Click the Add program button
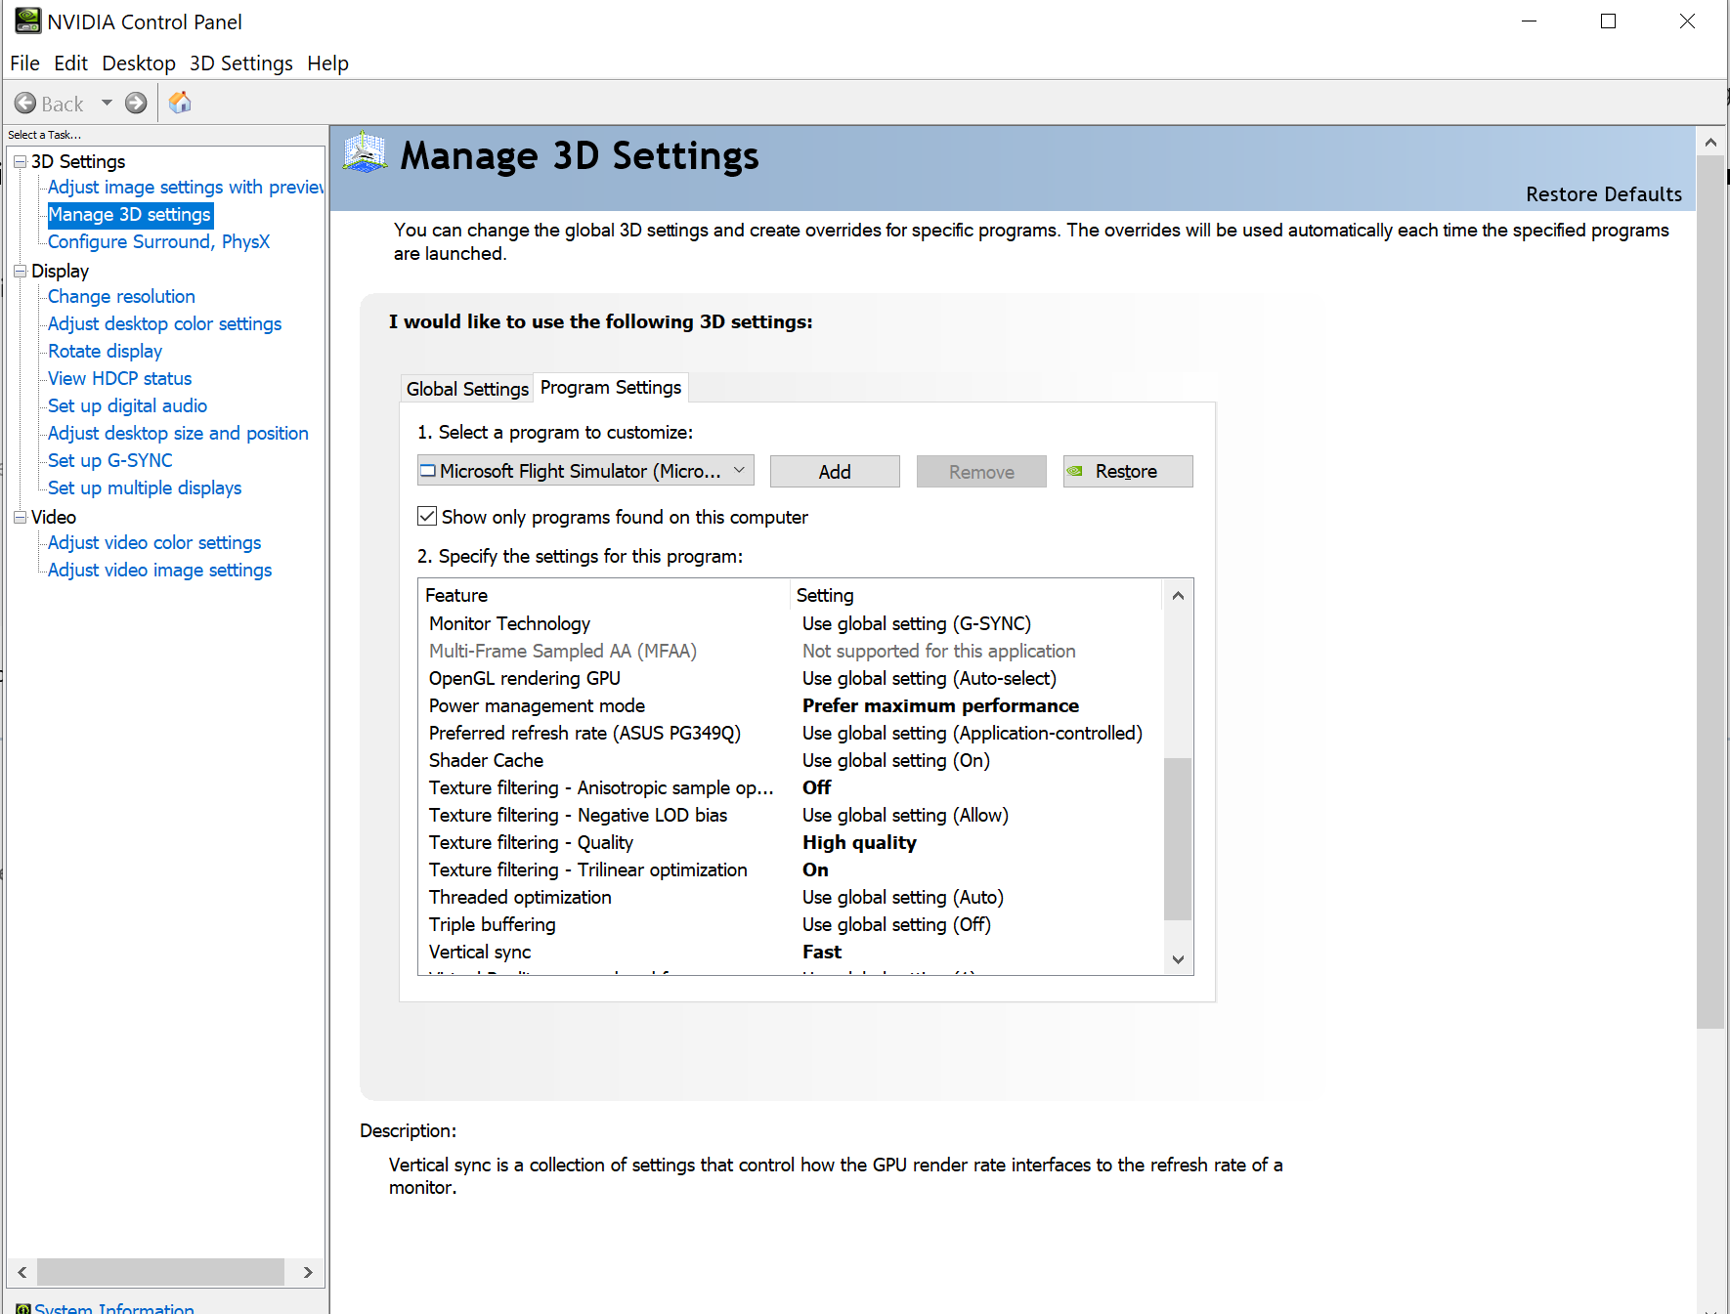1730x1314 pixels. point(834,471)
